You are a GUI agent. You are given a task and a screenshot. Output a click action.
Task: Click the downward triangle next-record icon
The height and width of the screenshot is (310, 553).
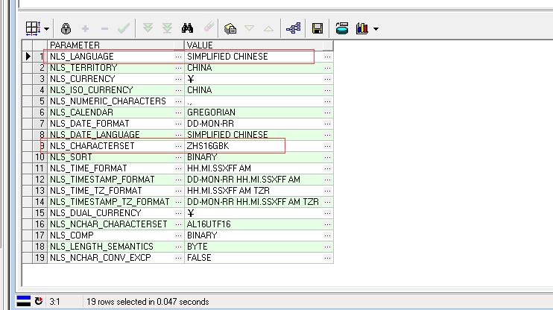click(250, 28)
